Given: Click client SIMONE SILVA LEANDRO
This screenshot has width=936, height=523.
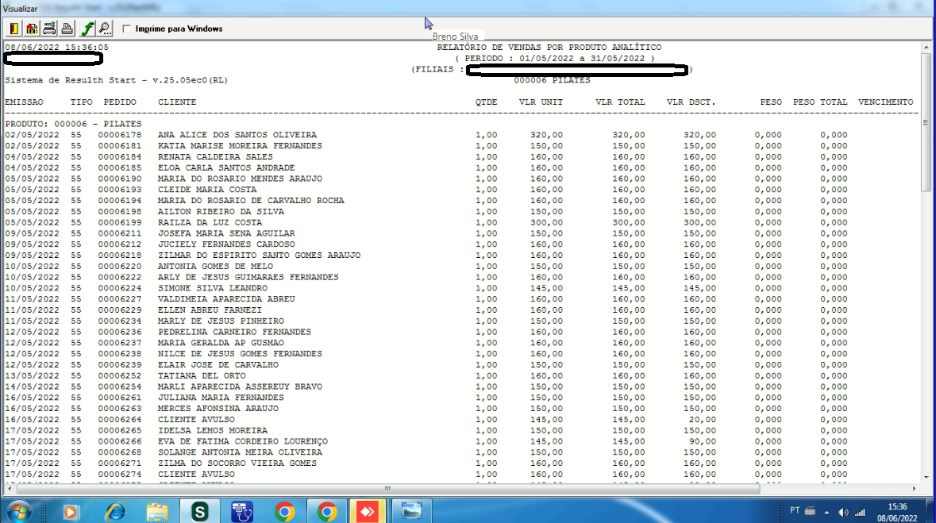Looking at the screenshot, I should coord(213,288).
